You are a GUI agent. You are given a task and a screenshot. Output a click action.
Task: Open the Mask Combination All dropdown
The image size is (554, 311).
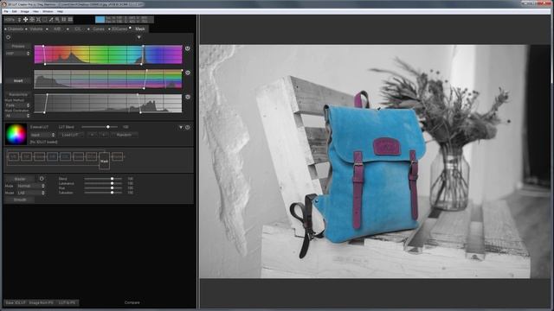click(17, 115)
